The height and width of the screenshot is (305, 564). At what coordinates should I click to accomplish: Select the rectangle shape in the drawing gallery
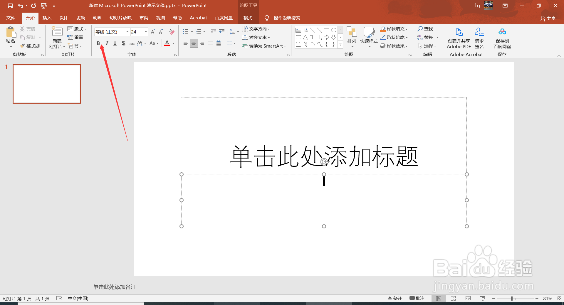327,30
